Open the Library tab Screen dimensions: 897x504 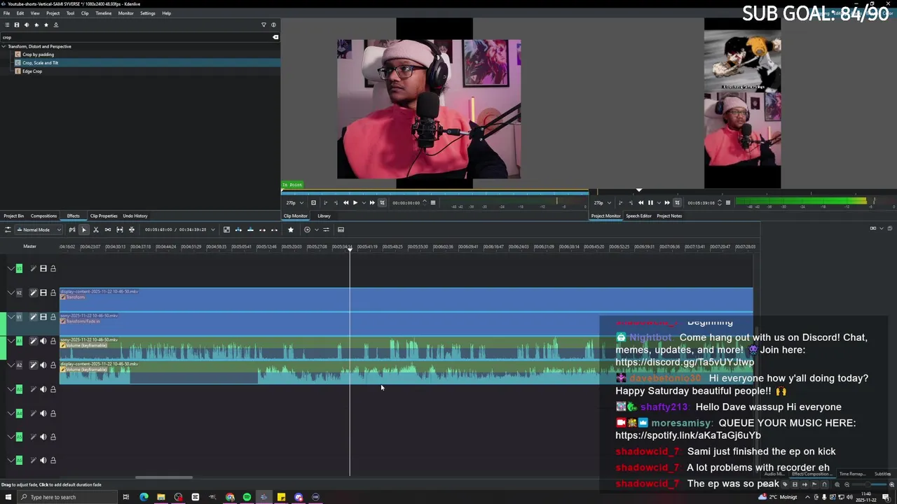pos(324,216)
